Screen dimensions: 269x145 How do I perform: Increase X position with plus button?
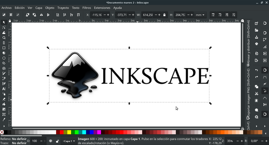(x=108, y=15)
